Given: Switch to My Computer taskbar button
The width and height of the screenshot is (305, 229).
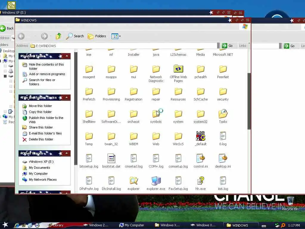Looking at the screenshot, I should [132, 225].
